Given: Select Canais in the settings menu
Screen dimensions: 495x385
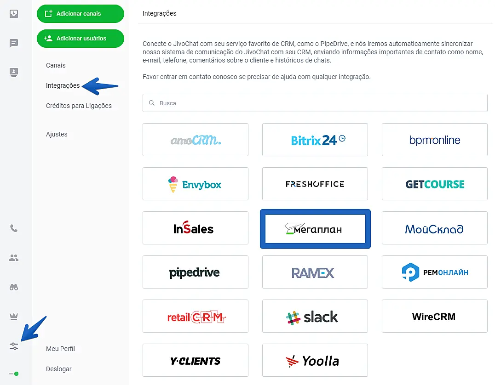Looking at the screenshot, I should [x=56, y=65].
